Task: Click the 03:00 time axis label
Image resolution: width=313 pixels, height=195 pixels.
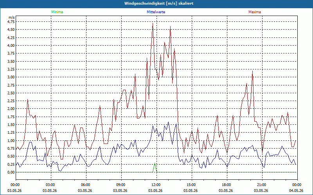Action: click(x=51, y=185)
